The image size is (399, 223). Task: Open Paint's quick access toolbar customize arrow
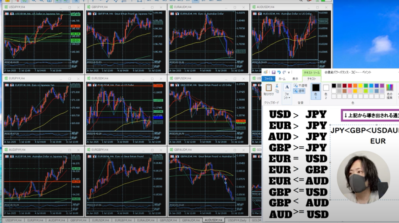click(289, 72)
